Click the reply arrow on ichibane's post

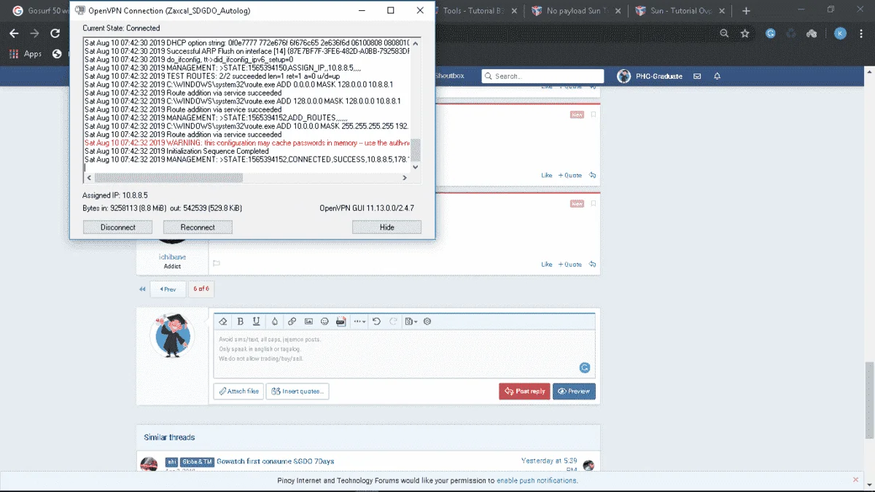pyautogui.click(x=593, y=265)
